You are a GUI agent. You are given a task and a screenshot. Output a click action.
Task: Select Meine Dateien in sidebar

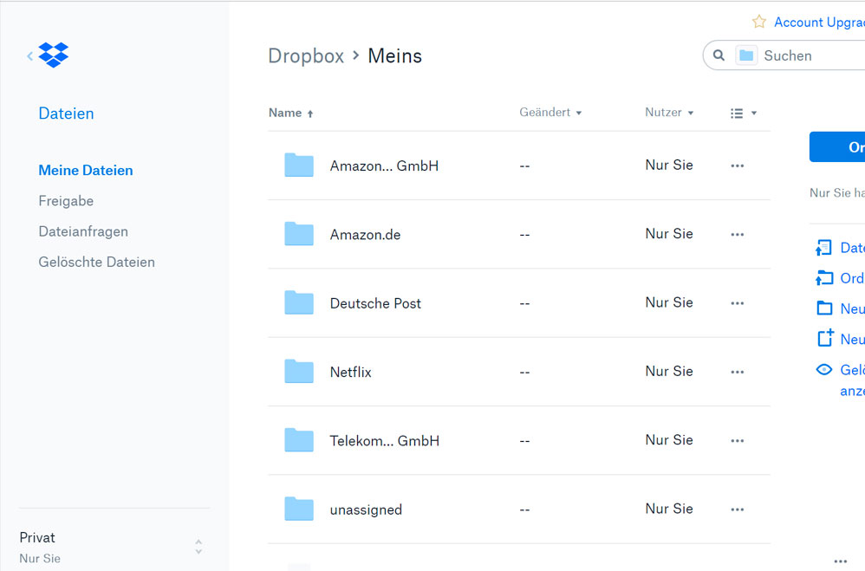coord(86,171)
